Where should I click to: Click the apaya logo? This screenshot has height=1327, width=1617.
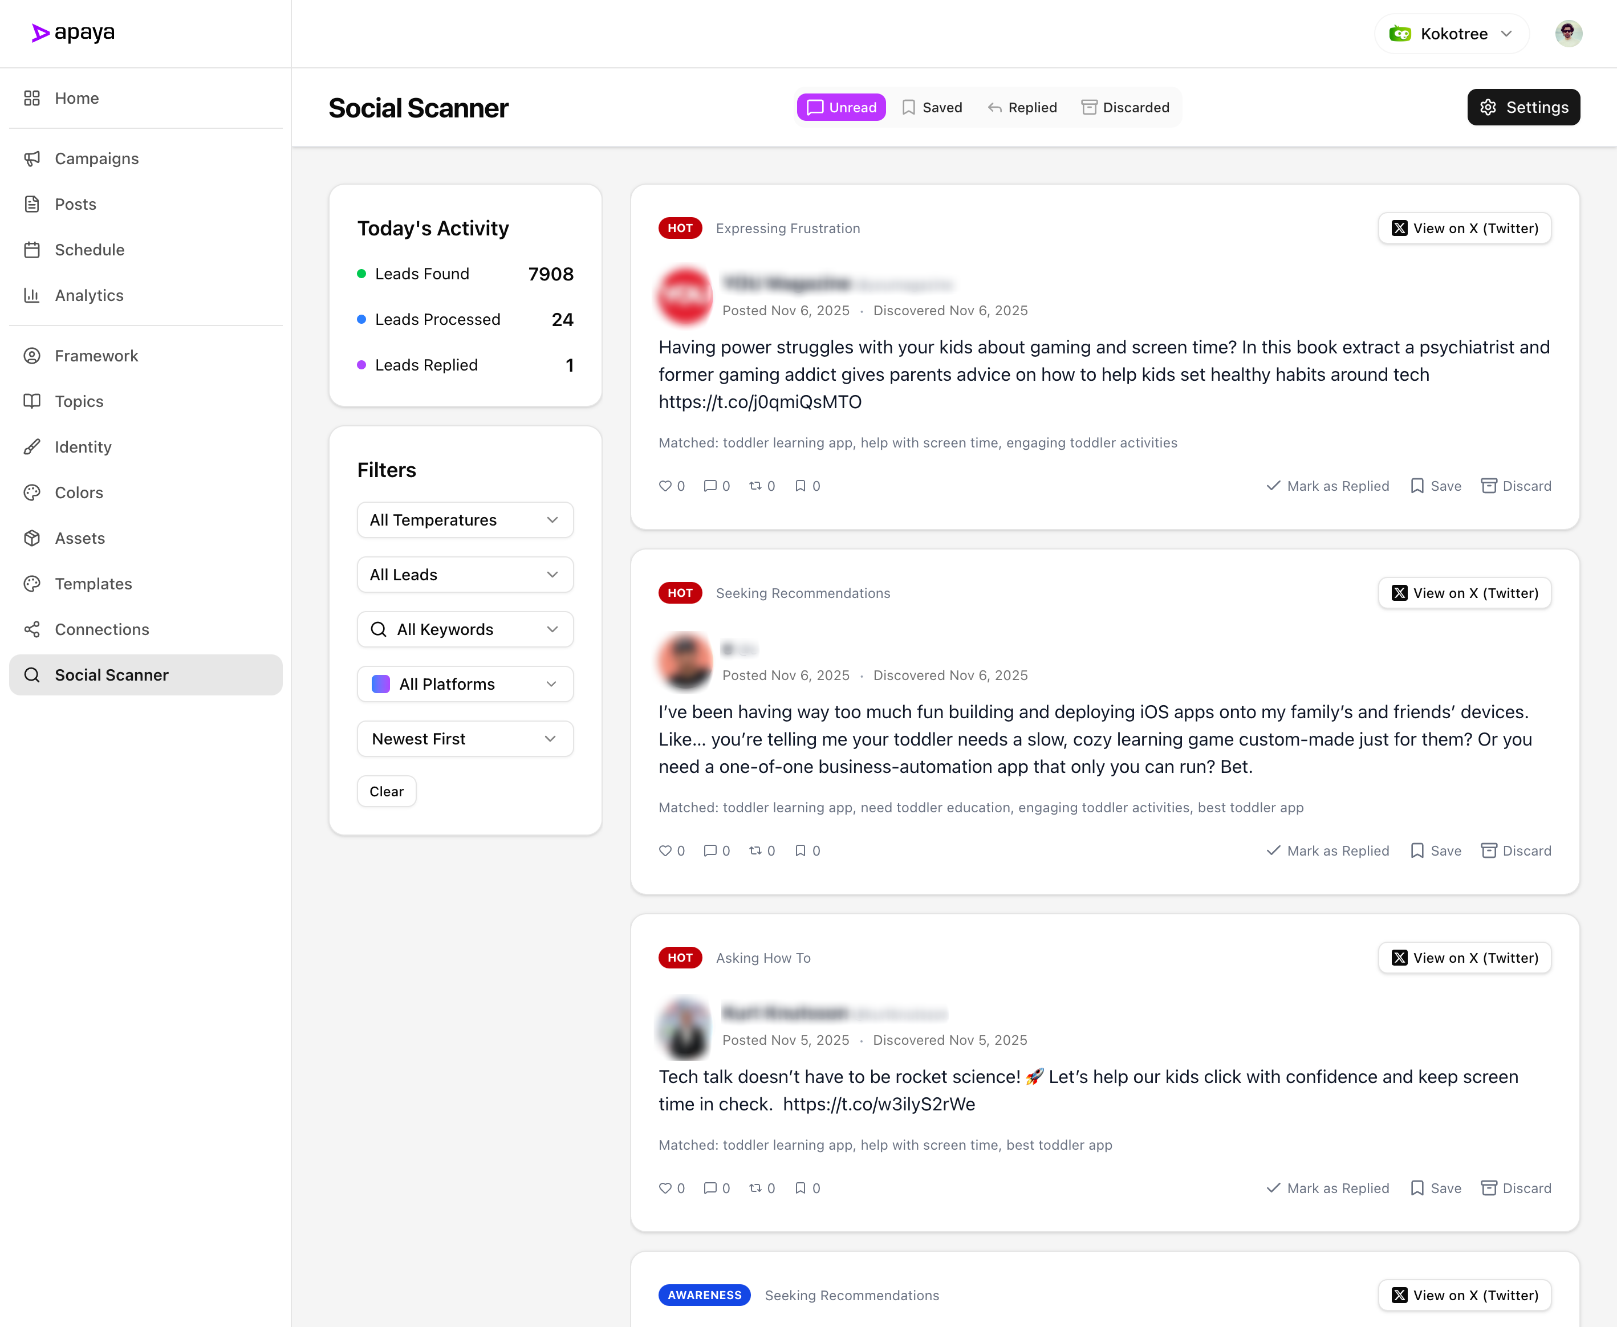pyautogui.click(x=74, y=33)
